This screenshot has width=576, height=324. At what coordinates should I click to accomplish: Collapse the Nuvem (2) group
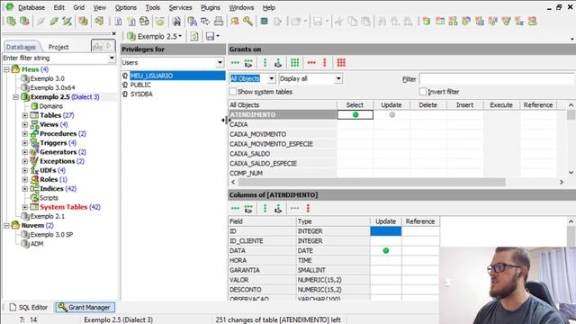(x=6, y=226)
